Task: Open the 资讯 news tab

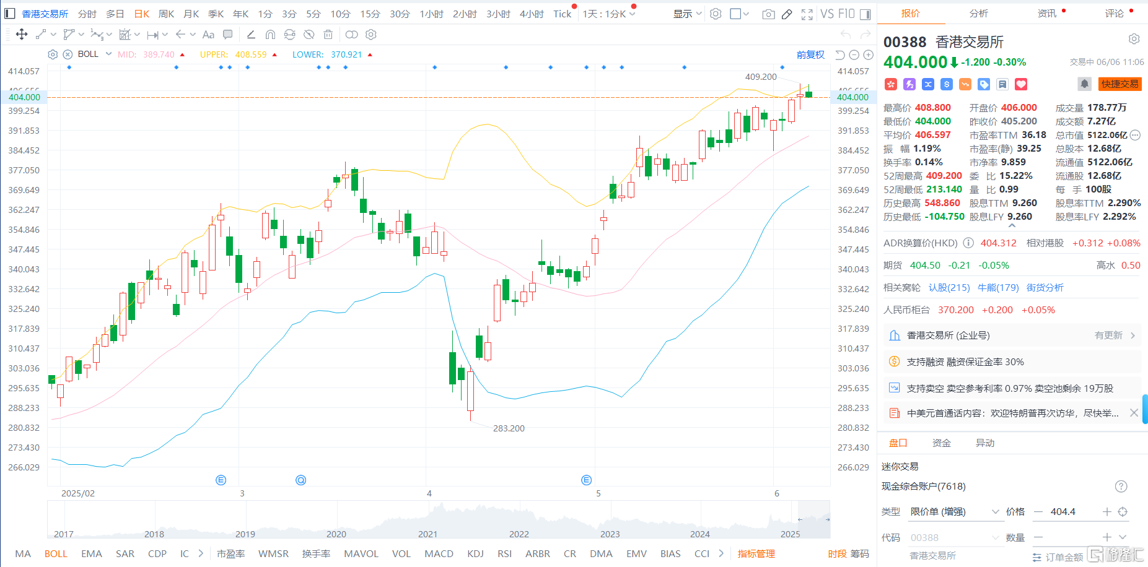Action: 1047,13
